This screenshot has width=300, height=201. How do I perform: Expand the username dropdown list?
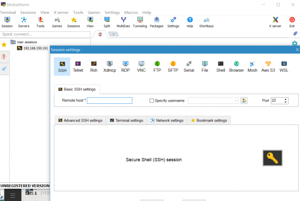[236, 101]
